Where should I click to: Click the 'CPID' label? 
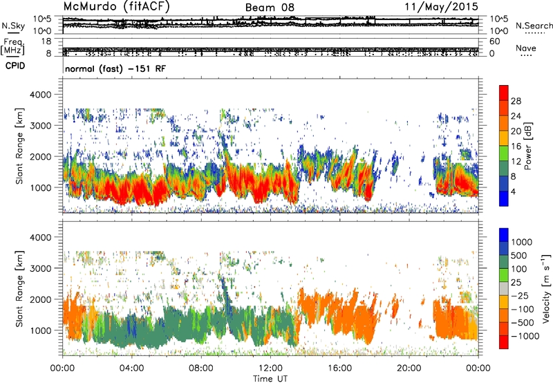pyautogui.click(x=15, y=66)
